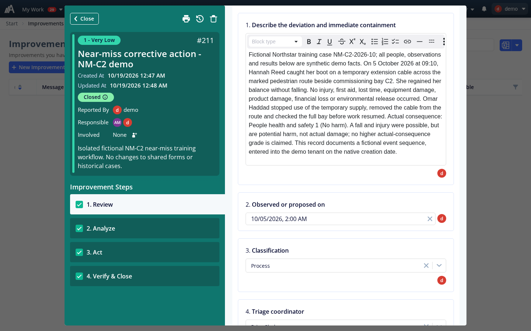
Task: Apply strikethrough formatting
Action: (x=342, y=42)
